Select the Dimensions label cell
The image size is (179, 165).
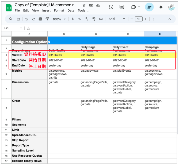(x=29, y=89)
